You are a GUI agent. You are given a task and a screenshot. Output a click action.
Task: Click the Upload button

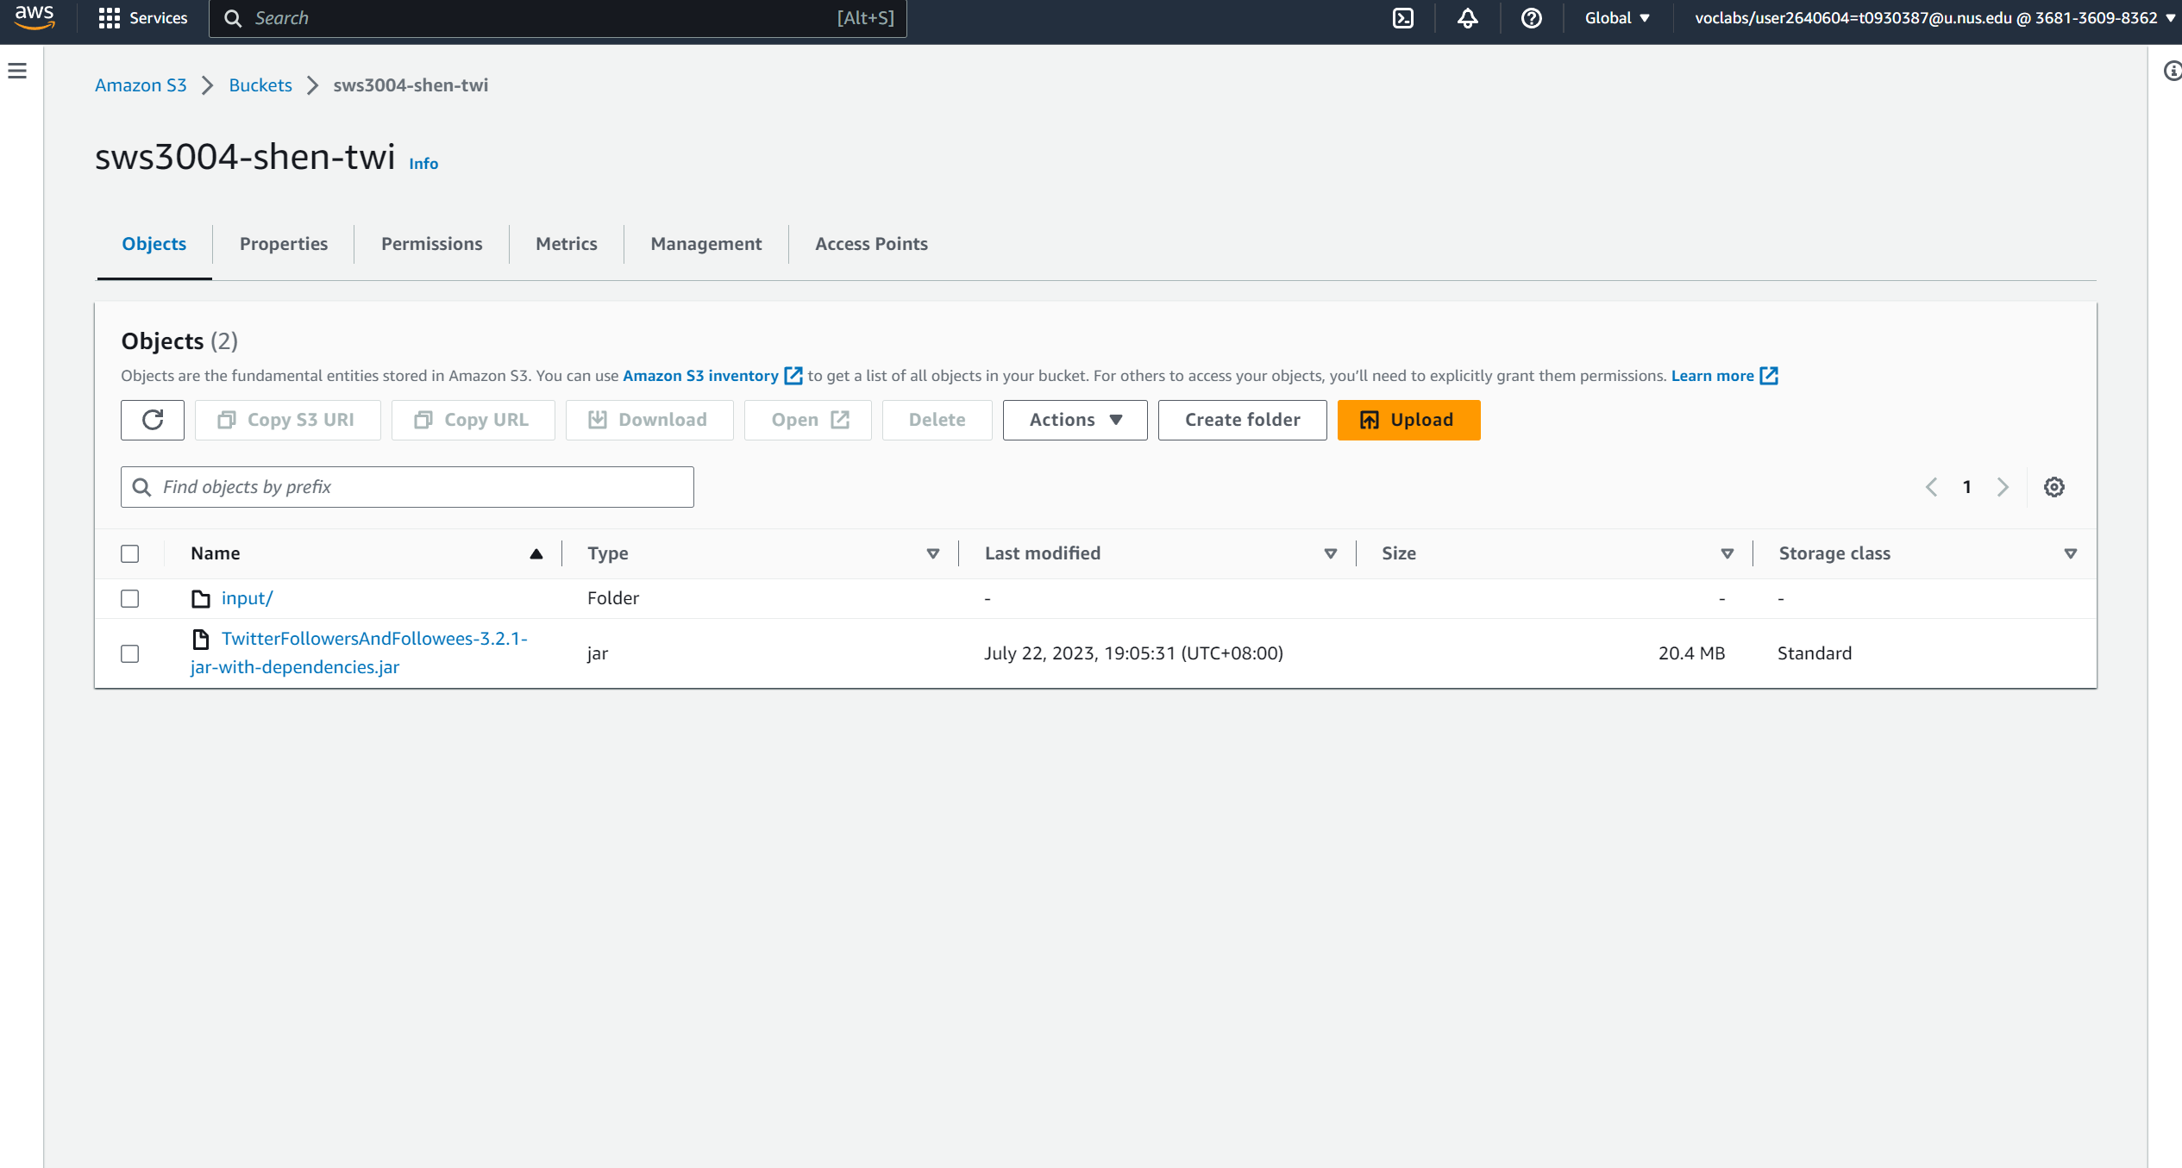coord(1408,420)
